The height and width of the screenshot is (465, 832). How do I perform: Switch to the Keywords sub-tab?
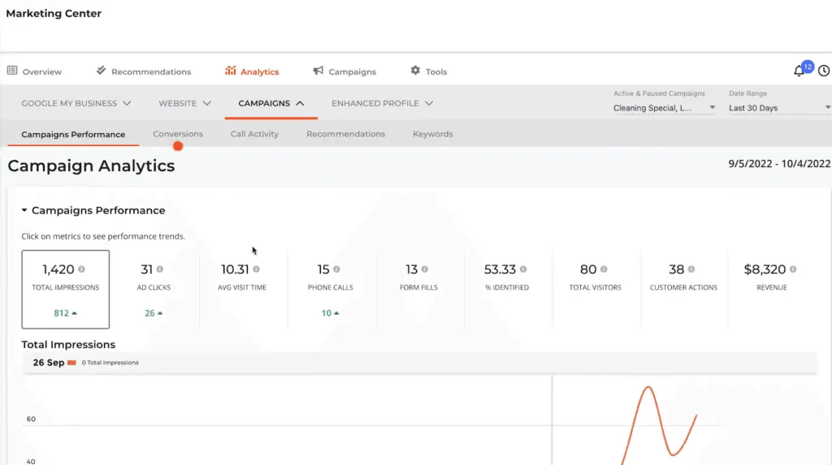(433, 134)
